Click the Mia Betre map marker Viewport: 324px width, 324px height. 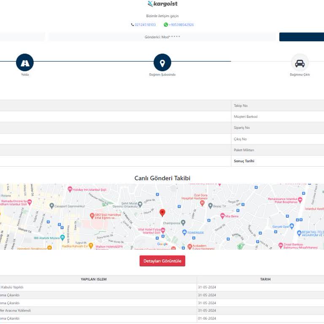click(222, 216)
